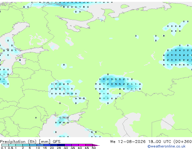The height and width of the screenshot is (149, 192).
Task: Open the weatheronline.co.uk copyright link
Action: 167,147
